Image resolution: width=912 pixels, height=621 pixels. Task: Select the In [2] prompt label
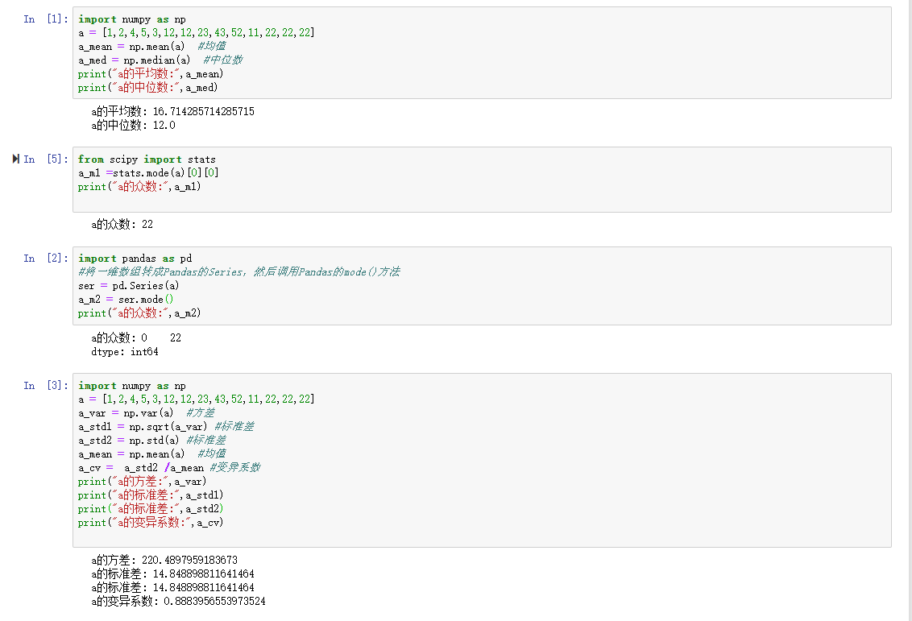(x=46, y=259)
